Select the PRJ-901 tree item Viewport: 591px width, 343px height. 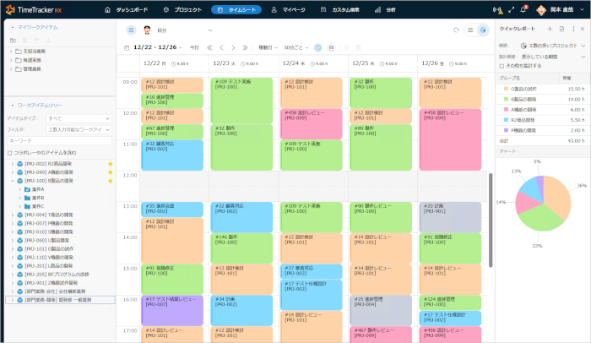51,283
